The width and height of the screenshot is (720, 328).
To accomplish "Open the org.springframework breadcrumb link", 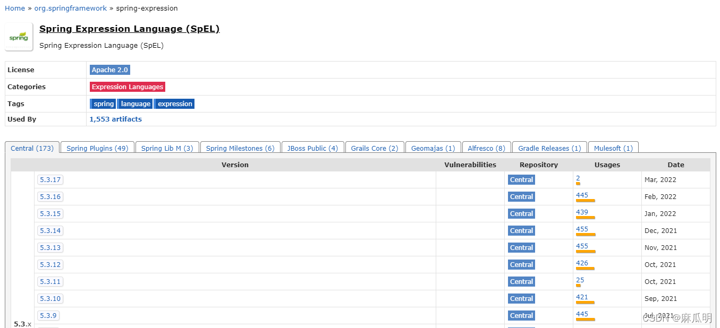I will click(x=70, y=8).
